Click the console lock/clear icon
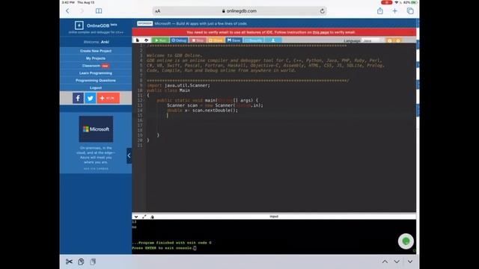Viewport: 479px width, 269px height. 152,217
